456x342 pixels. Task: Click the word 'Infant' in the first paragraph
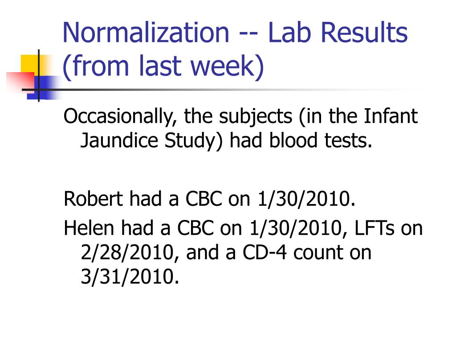(391, 116)
